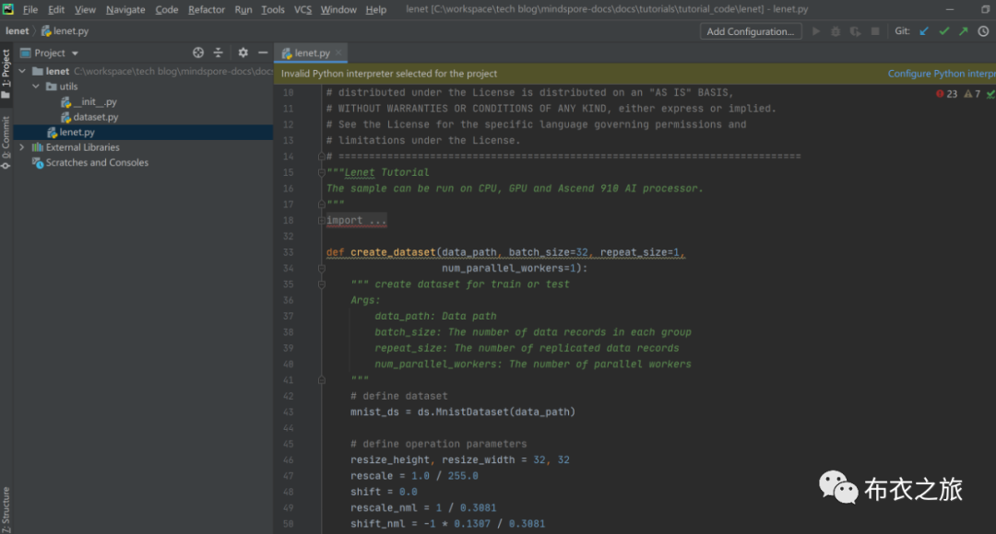
Task: Close the lenet.py editor tab
Action: click(x=338, y=52)
